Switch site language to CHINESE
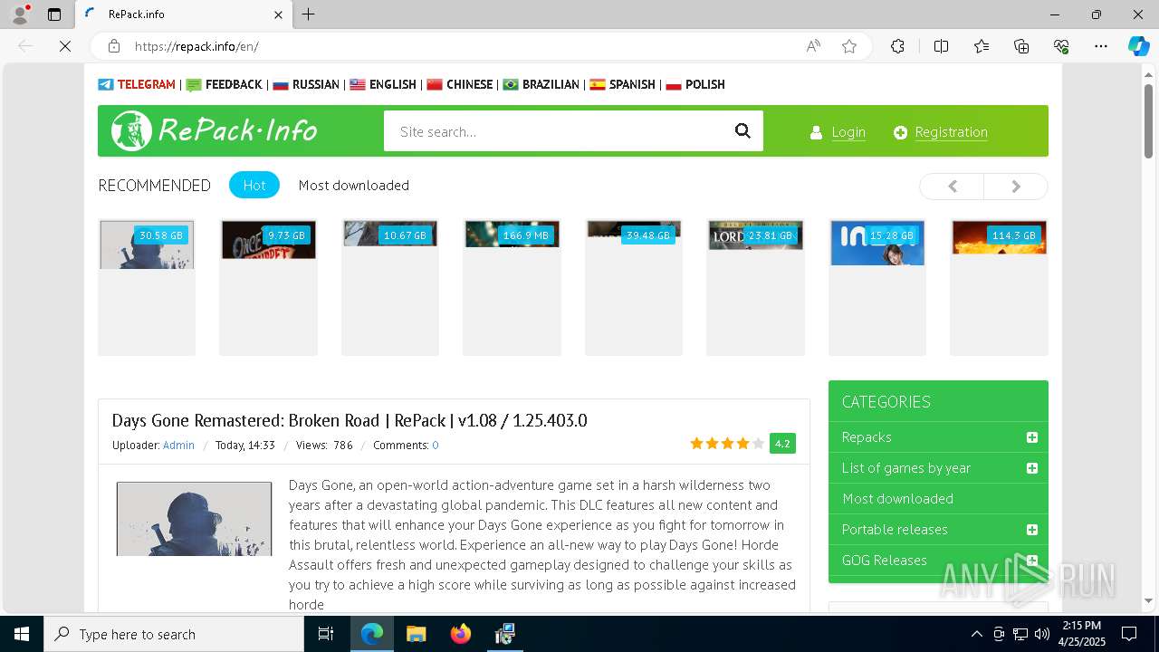Screen dimensions: 1159x652 click(x=460, y=84)
